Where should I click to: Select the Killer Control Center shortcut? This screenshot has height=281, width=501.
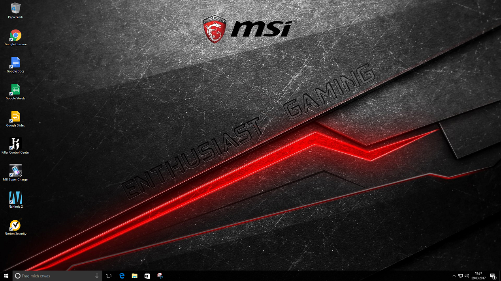pyautogui.click(x=15, y=146)
